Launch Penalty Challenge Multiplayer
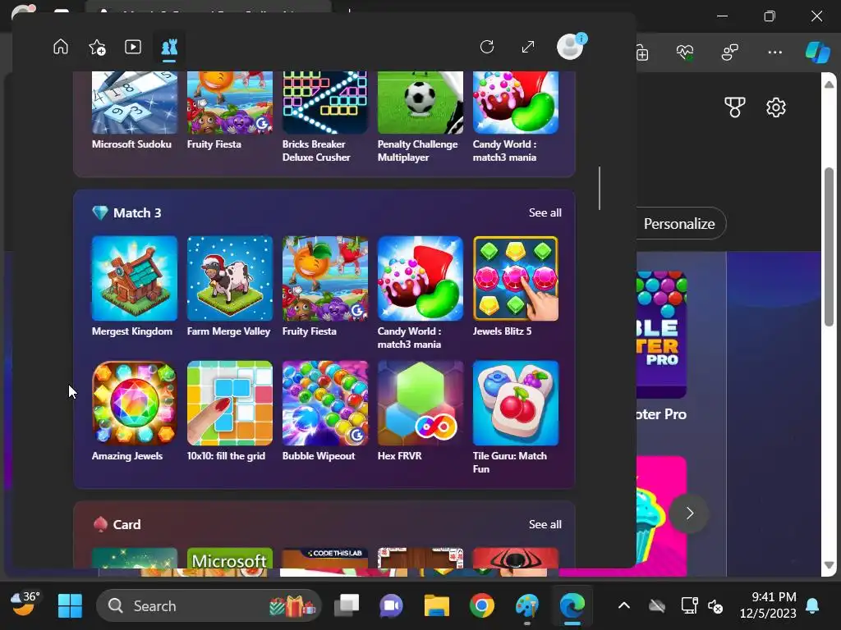The image size is (841, 630). [x=420, y=116]
